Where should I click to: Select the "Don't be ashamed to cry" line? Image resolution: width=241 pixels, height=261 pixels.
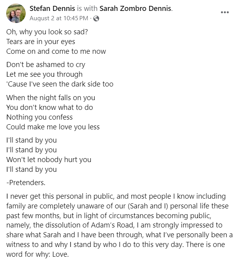pos(45,65)
